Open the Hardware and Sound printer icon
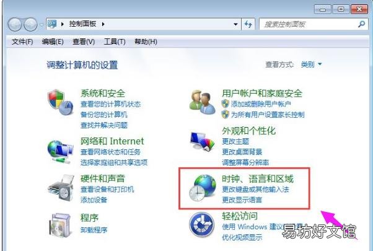The height and width of the screenshot is (251, 373). 61,188
